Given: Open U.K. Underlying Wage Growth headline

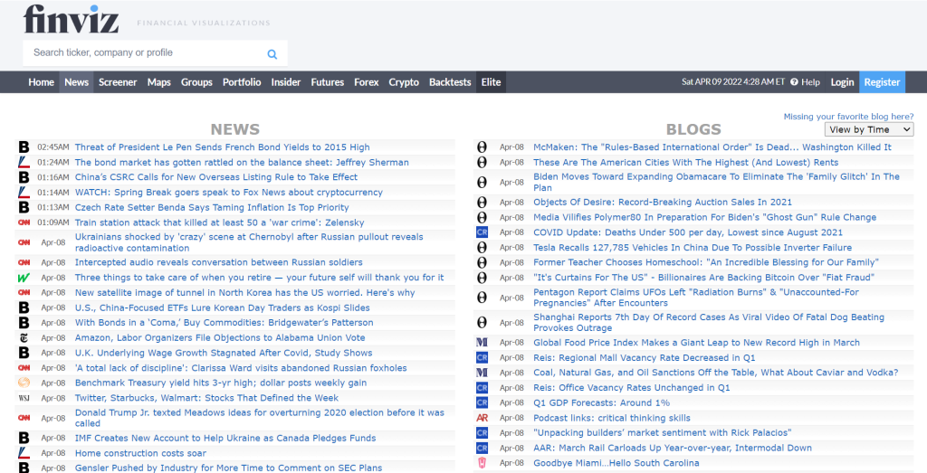Looking at the screenshot, I should (224, 353).
